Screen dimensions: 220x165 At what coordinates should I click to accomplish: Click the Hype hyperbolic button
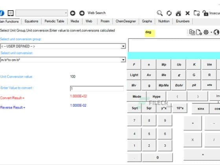tap(156, 97)
